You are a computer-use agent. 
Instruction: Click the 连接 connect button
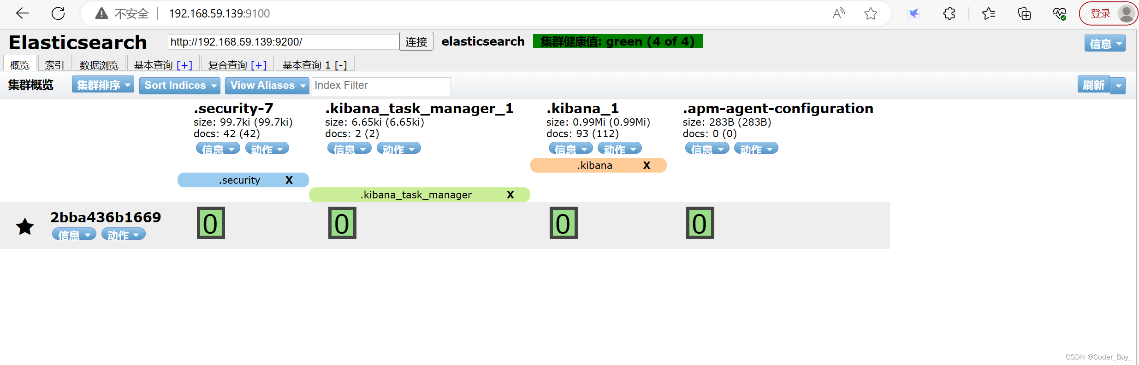pyautogui.click(x=416, y=41)
